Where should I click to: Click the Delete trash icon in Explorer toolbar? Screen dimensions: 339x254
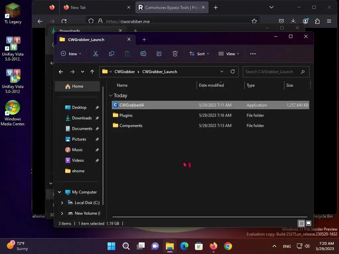tap(175, 54)
